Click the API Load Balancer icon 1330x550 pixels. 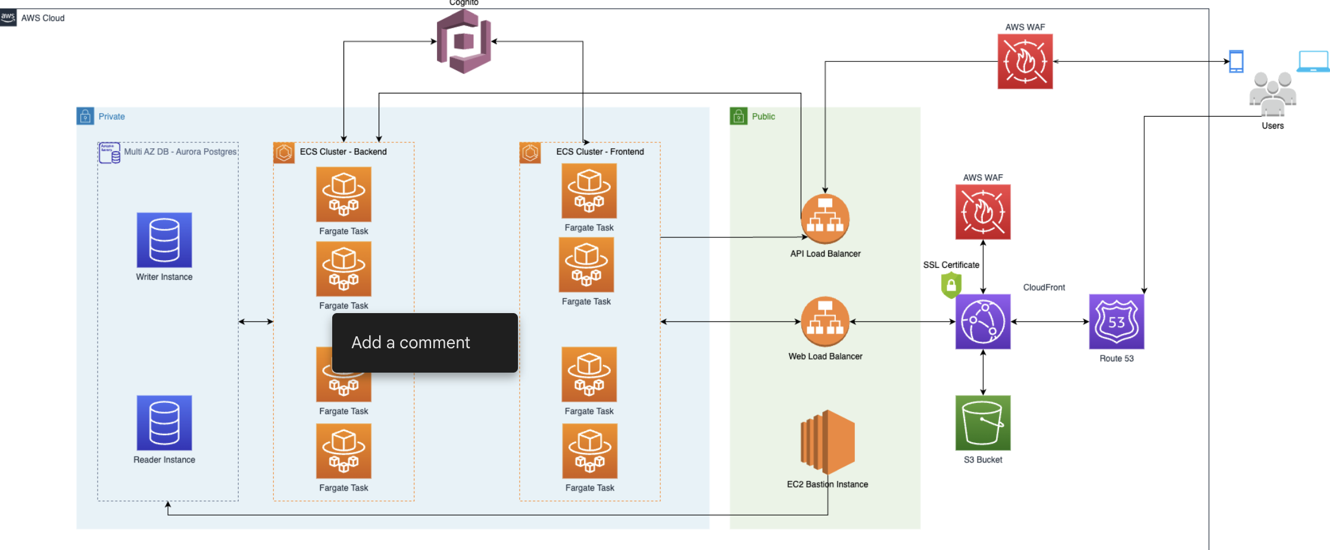pos(825,219)
